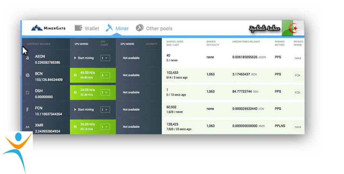Screen dimensions: 344x174
Task: Click FCN merged mining in DSH row
Action: click(297, 93)
